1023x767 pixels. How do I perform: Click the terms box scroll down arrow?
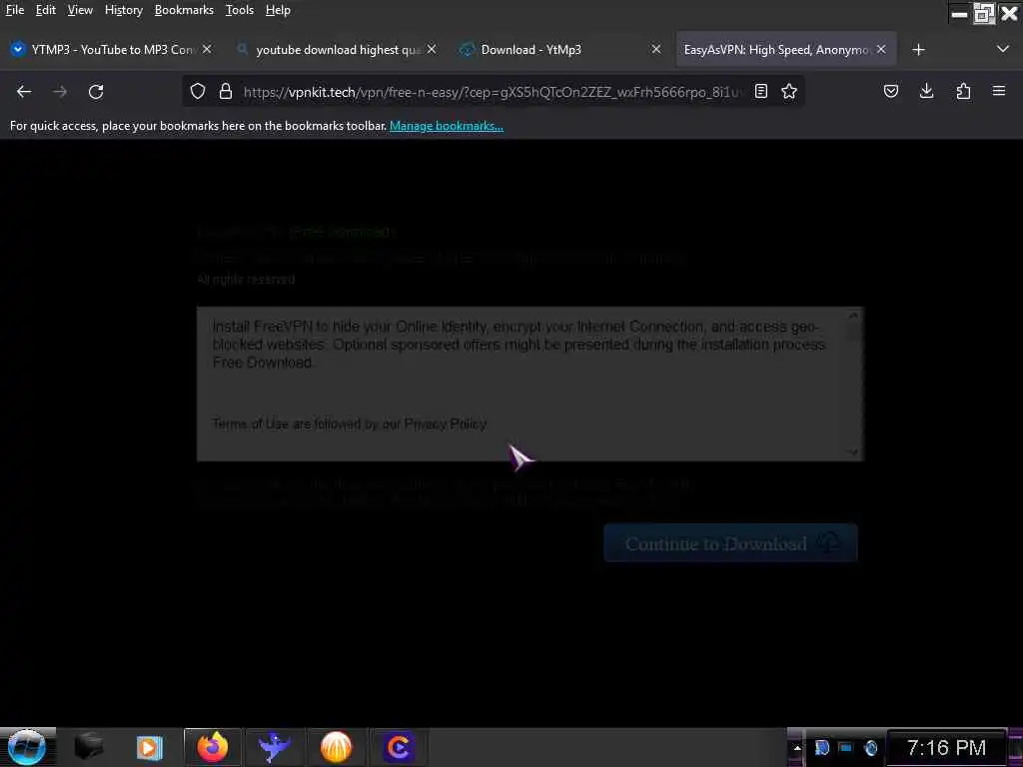click(854, 452)
